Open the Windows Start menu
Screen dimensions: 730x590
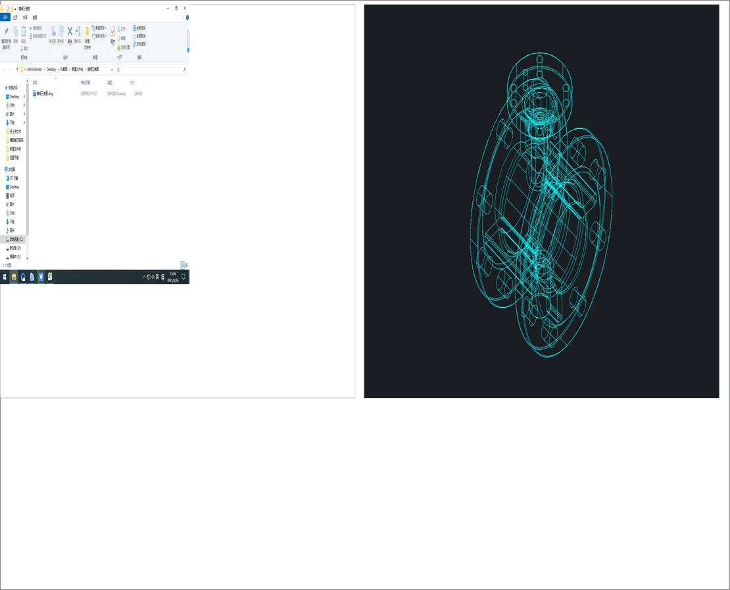[5, 277]
